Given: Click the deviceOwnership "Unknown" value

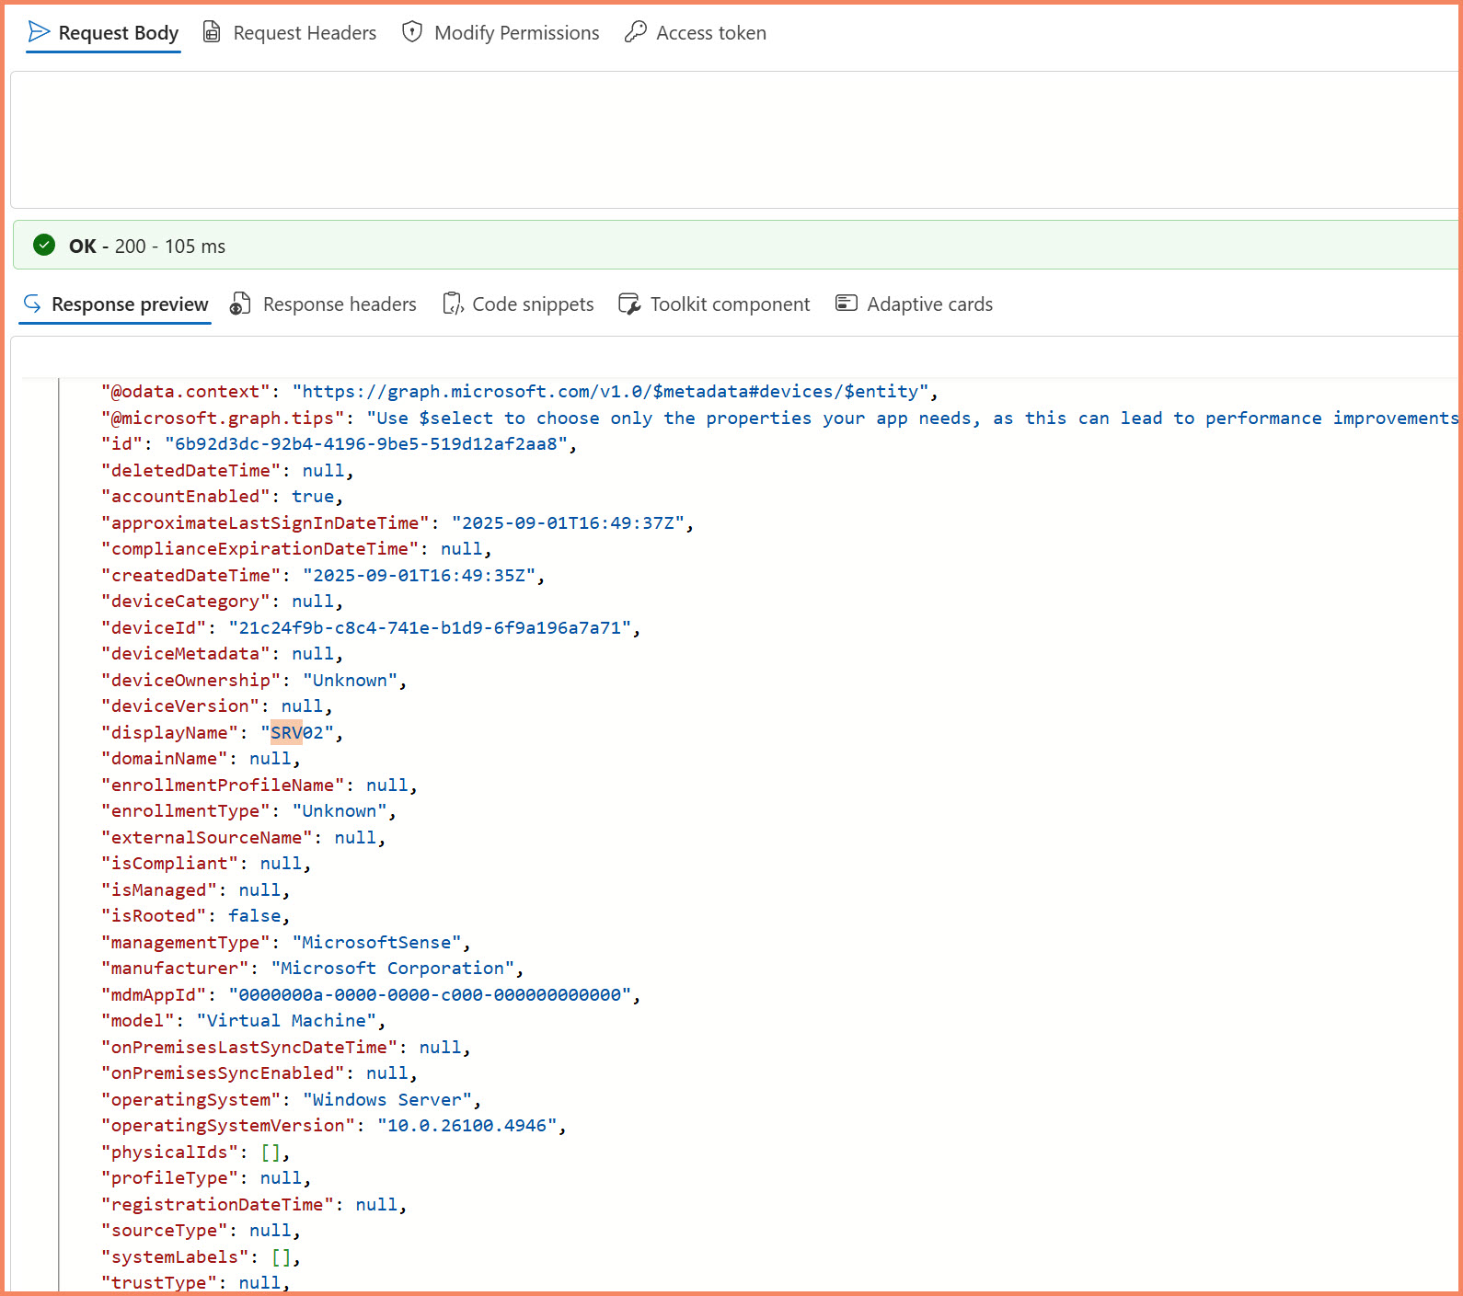Looking at the screenshot, I should point(350,681).
